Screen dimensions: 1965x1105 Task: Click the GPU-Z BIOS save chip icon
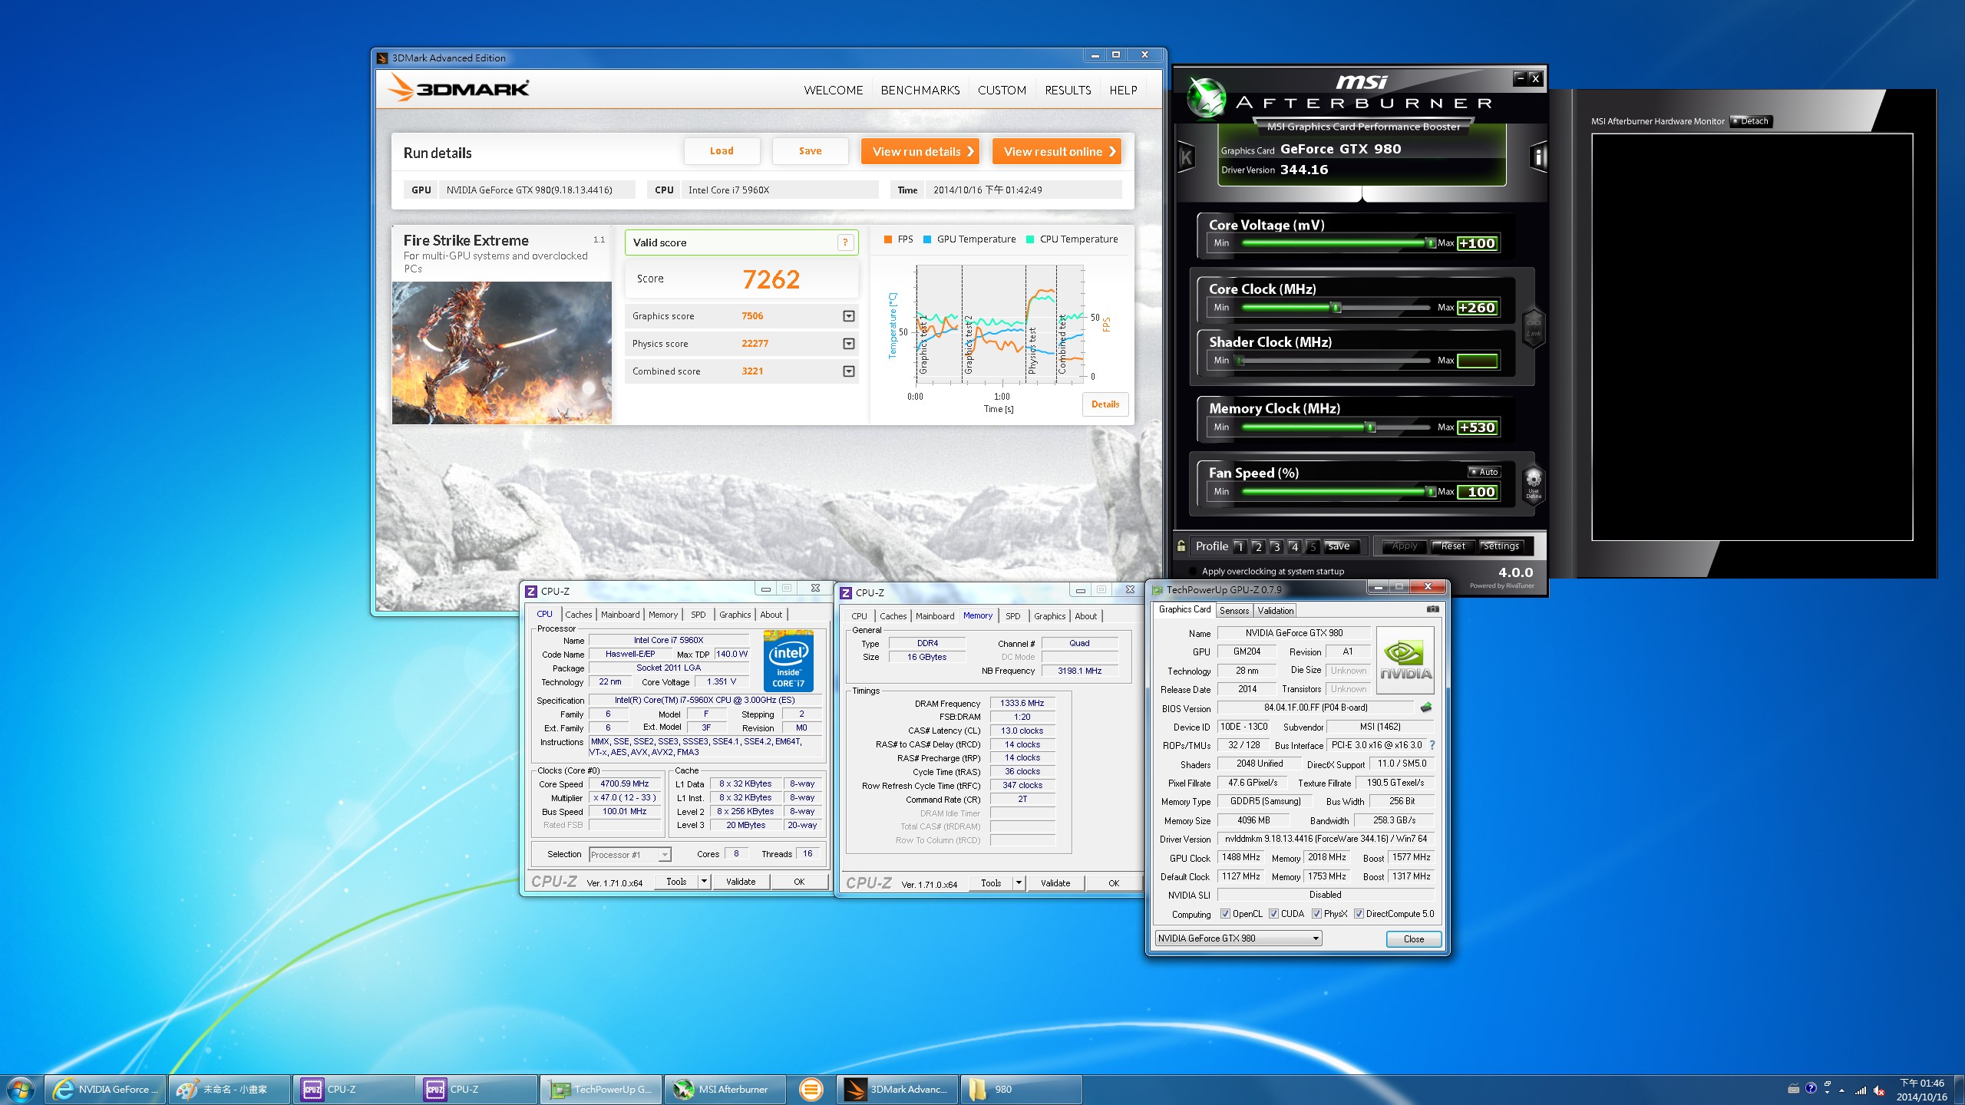[x=1426, y=708]
